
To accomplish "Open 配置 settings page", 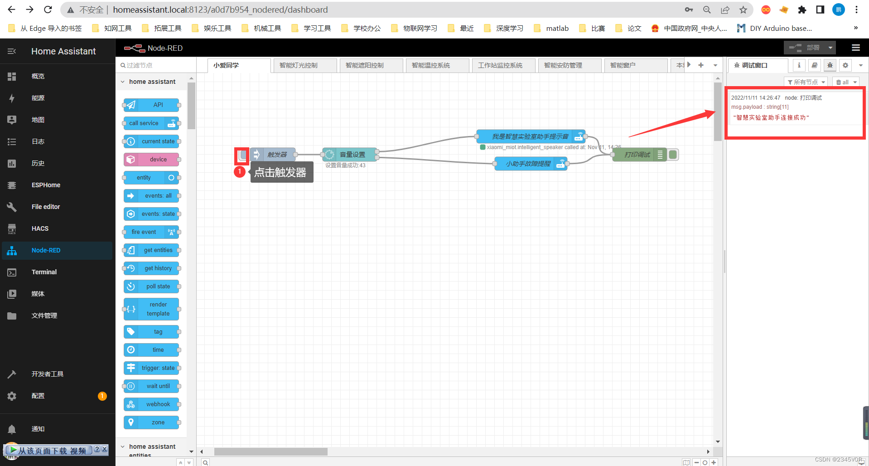I will coord(57,396).
